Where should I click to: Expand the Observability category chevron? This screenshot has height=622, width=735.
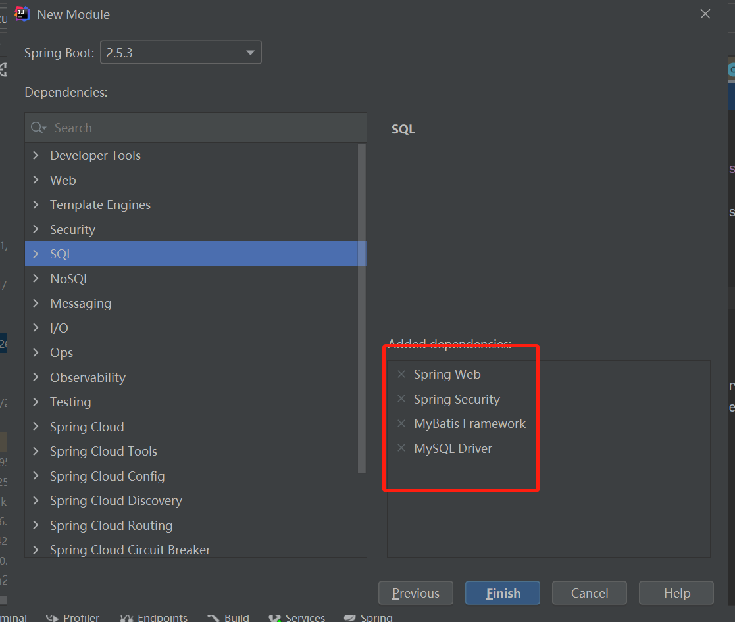pos(36,377)
